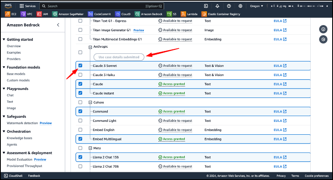This screenshot has height=180, width=333.
Task: Open the settings gear in top bar
Action: (x=240, y=6)
